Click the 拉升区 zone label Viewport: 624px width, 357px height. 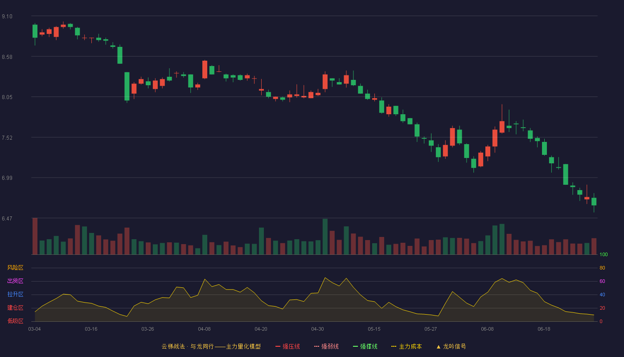point(15,295)
